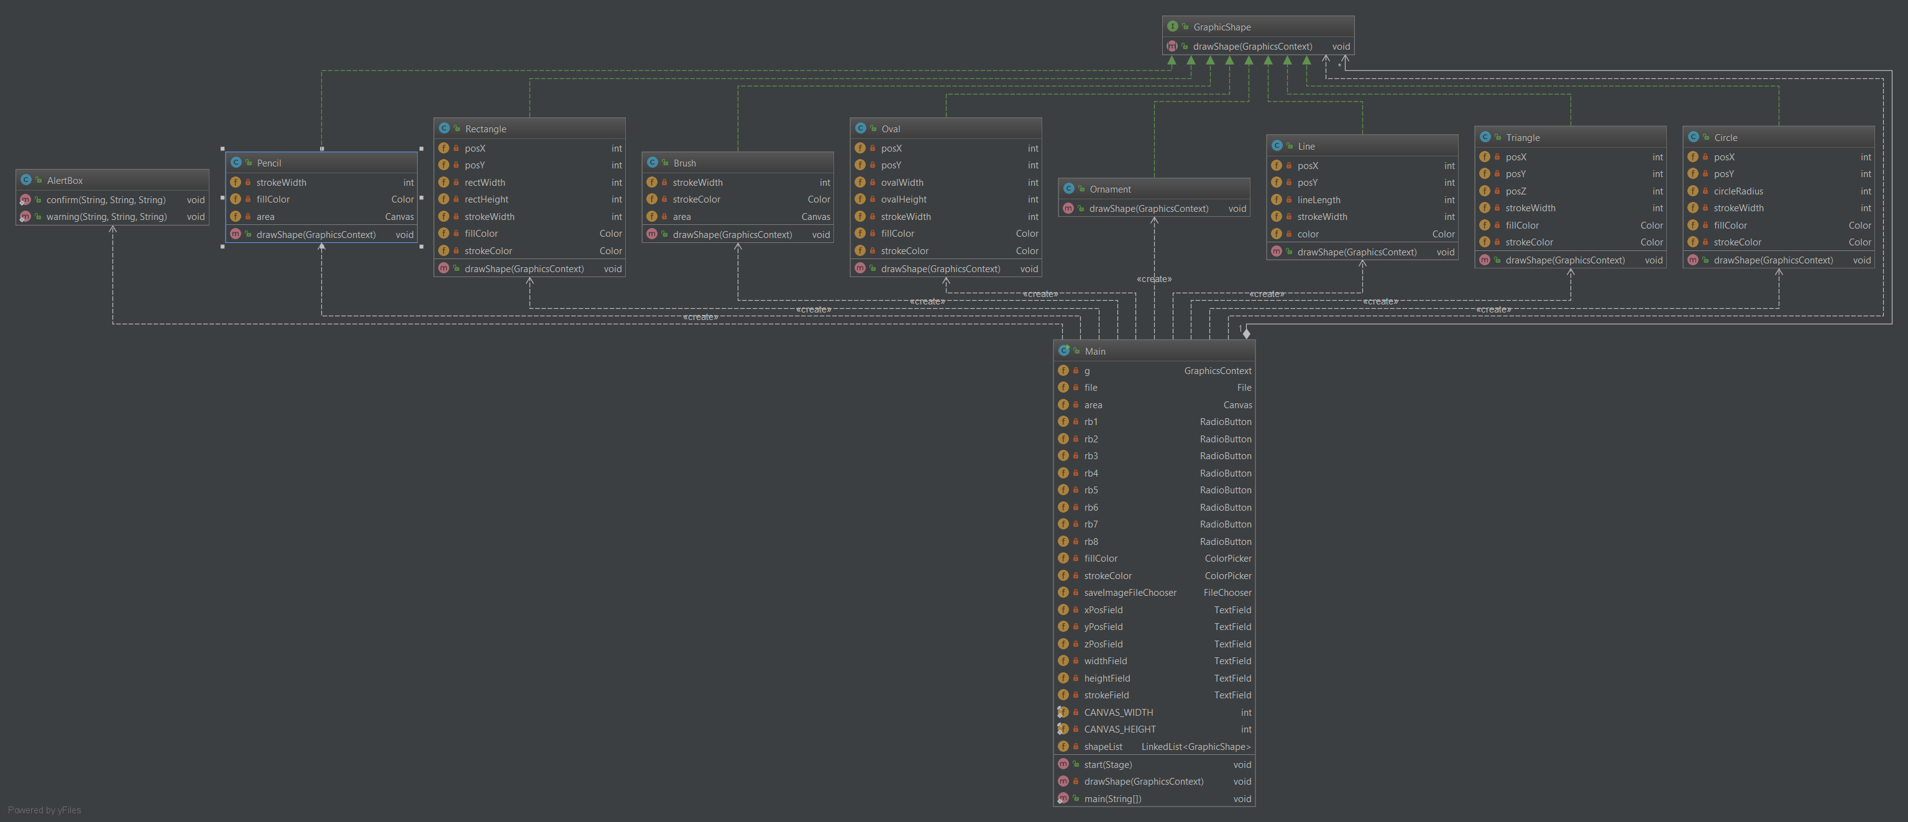This screenshot has height=822, width=1908.
Task: Click the class icon of Main
Action: [1063, 351]
